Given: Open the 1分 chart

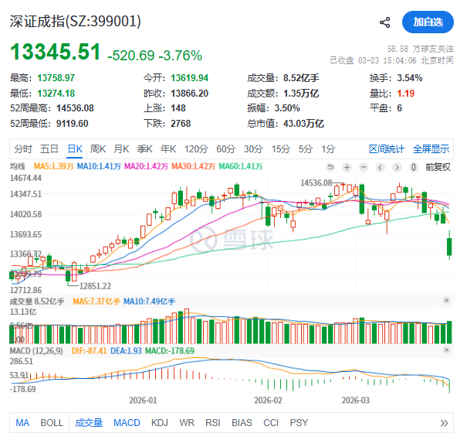Looking at the screenshot, I should [x=328, y=148].
